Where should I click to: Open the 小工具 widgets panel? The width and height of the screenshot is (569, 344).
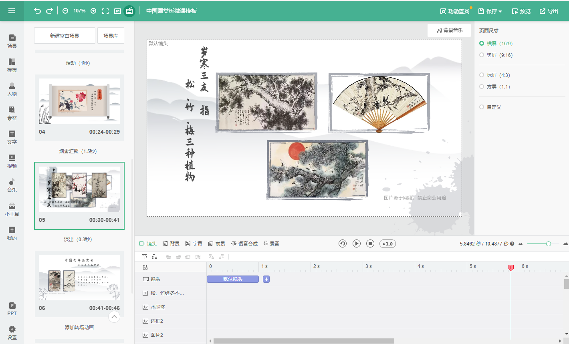12,209
